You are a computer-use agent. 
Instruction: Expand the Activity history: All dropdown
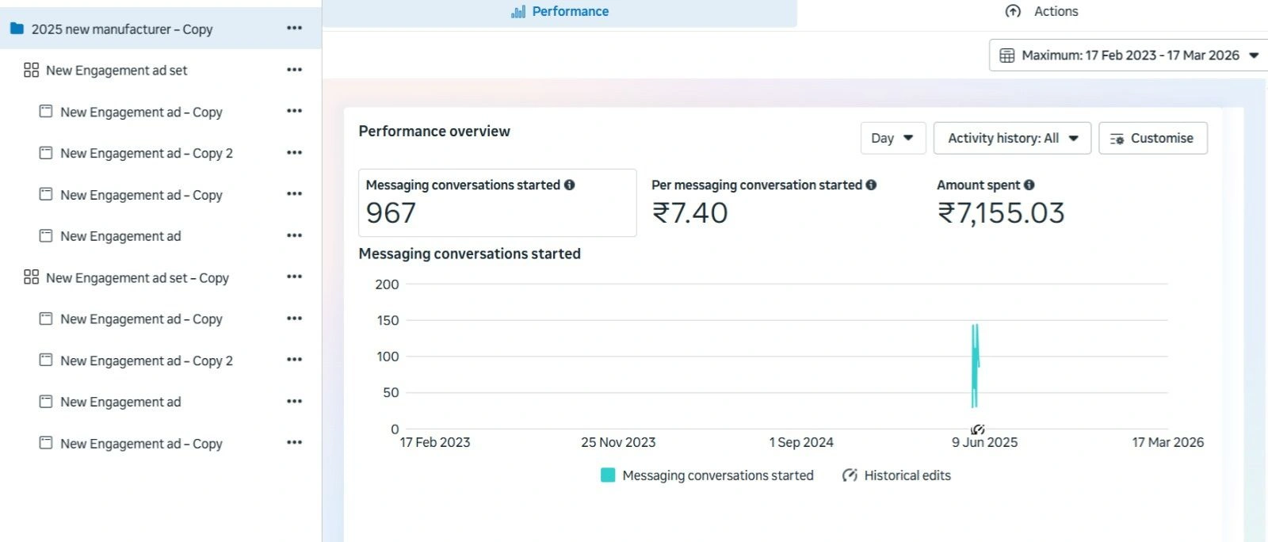1012,138
